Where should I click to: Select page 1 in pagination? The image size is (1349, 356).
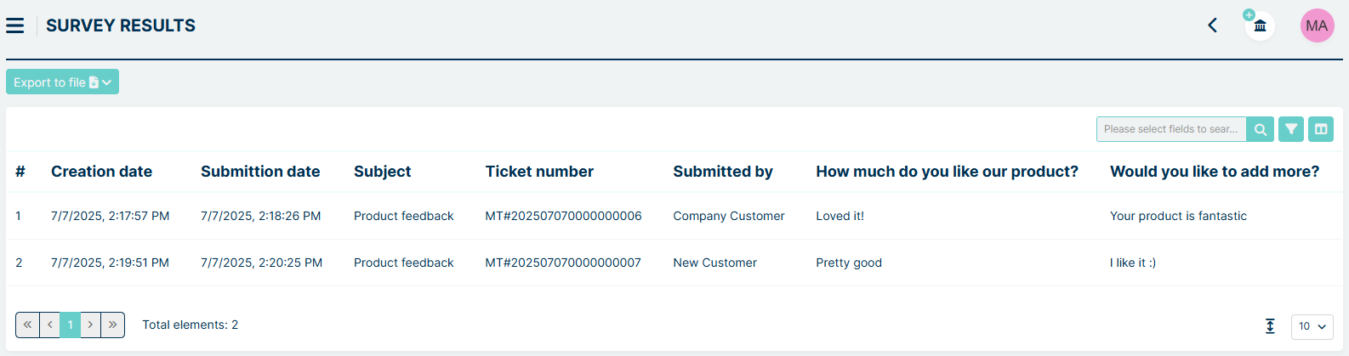(x=71, y=325)
